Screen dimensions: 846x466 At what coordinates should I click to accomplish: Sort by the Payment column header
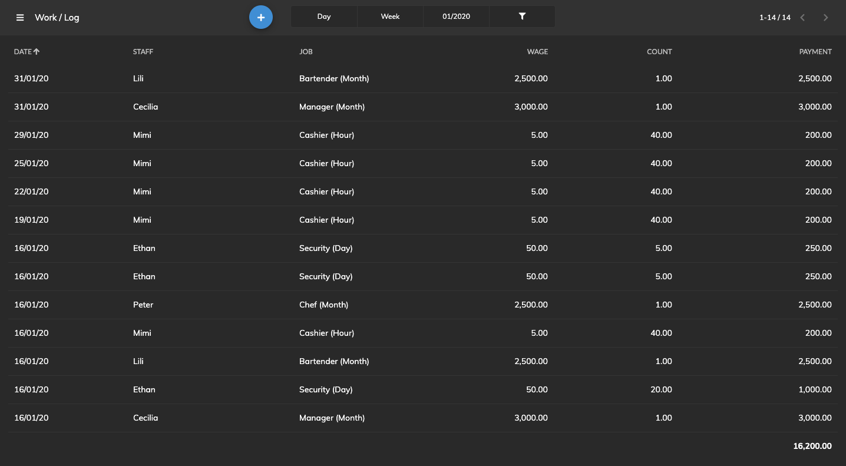815,52
